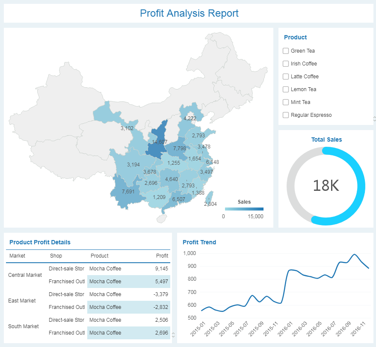
Task: Tick the Green Tea checkbox
Action: (x=286, y=51)
